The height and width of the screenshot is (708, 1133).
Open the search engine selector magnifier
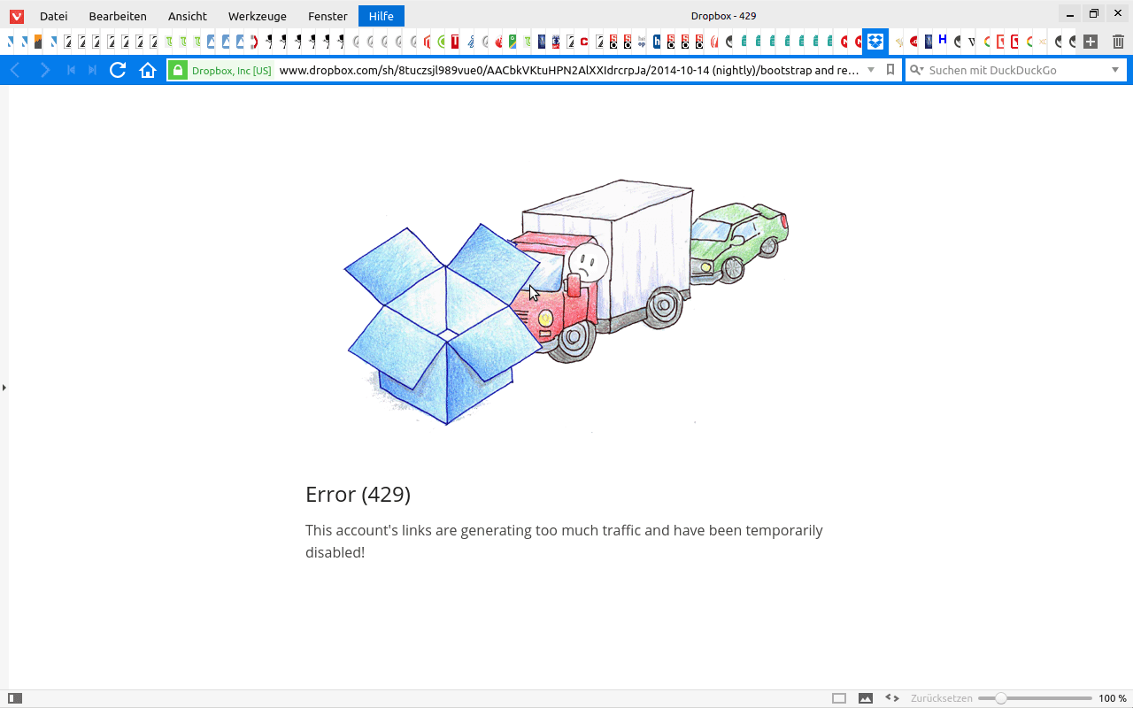[x=916, y=70]
